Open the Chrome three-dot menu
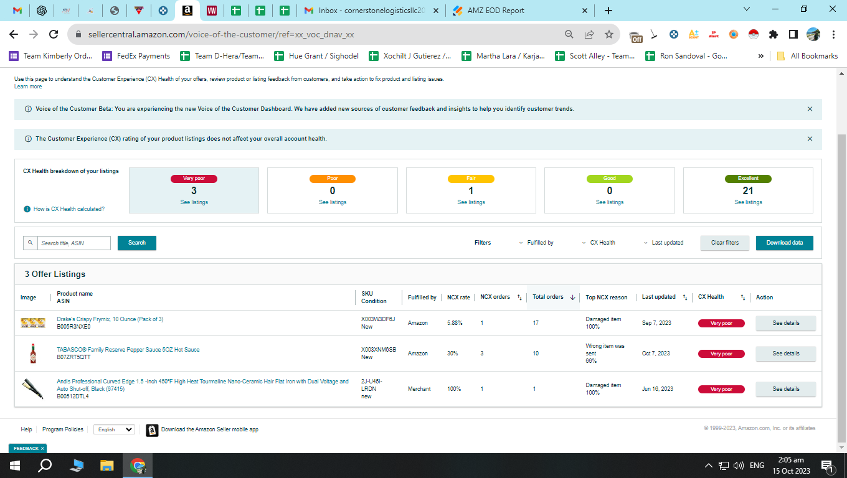Viewport: 847px width, 478px height. click(833, 35)
